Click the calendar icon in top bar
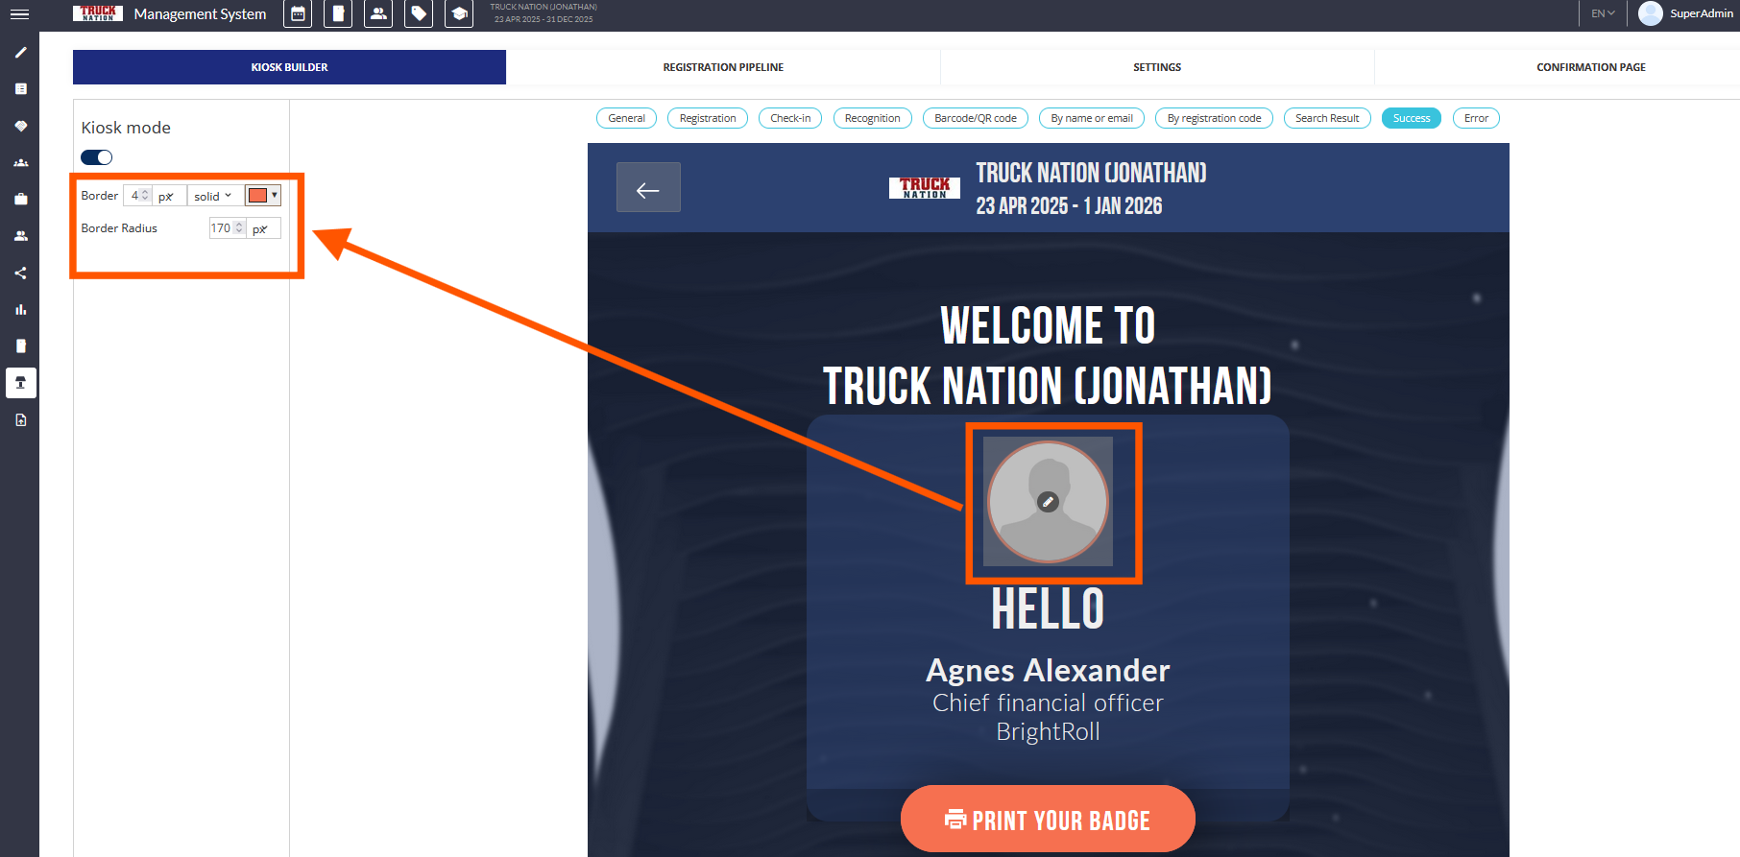The width and height of the screenshot is (1740, 857). (x=298, y=14)
